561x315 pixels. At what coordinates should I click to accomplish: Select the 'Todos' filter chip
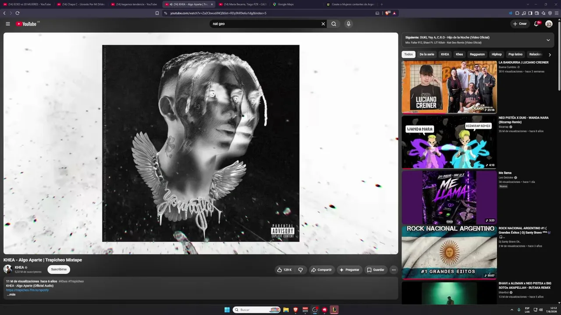coord(408,54)
